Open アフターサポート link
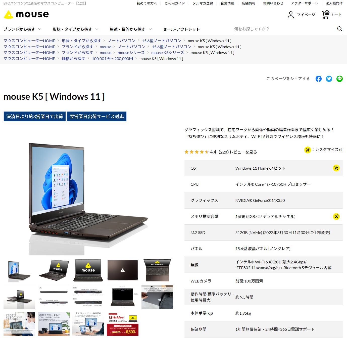This screenshot has width=347, height=340. pyautogui.click(x=304, y=3)
